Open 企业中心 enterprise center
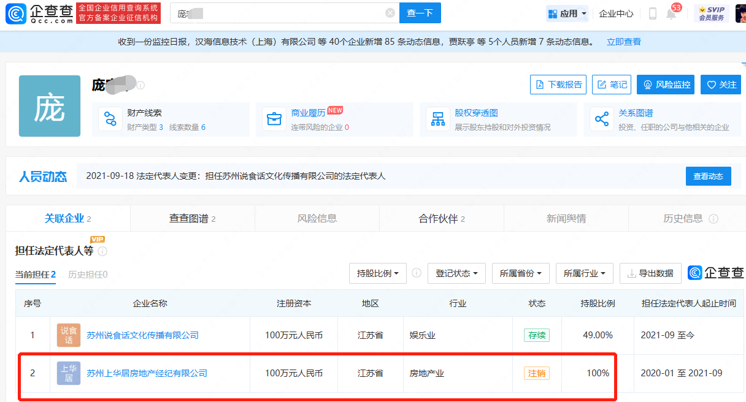 (616, 13)
